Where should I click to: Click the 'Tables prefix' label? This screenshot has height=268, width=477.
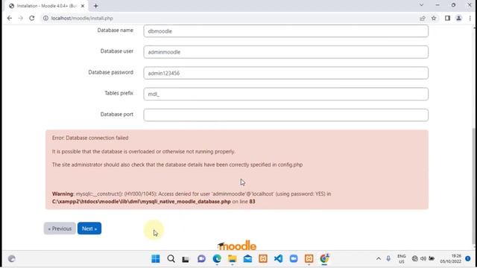[x=119, y=93]
